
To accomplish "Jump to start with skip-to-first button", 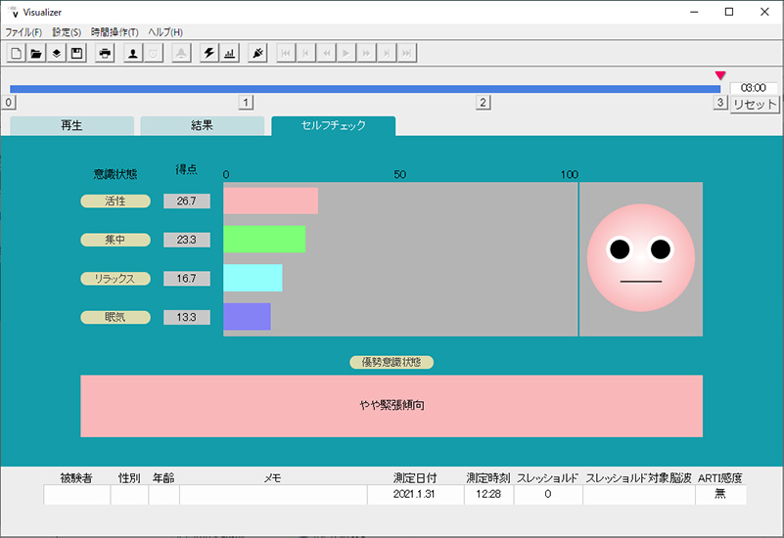I will (286, 53).
